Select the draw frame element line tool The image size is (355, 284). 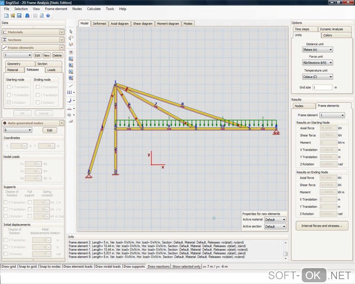click(71, 86)
